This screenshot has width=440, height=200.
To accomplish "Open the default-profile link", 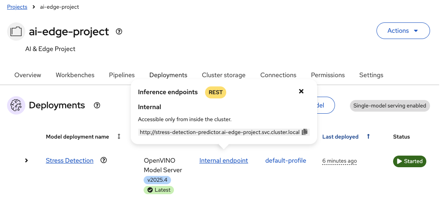I will (286, 161).
